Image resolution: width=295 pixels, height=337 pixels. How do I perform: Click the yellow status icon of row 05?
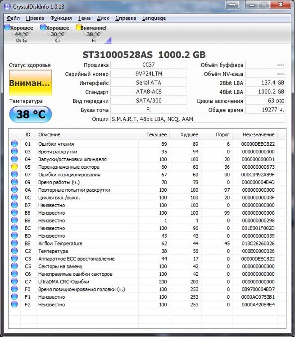tap(14, 166)
